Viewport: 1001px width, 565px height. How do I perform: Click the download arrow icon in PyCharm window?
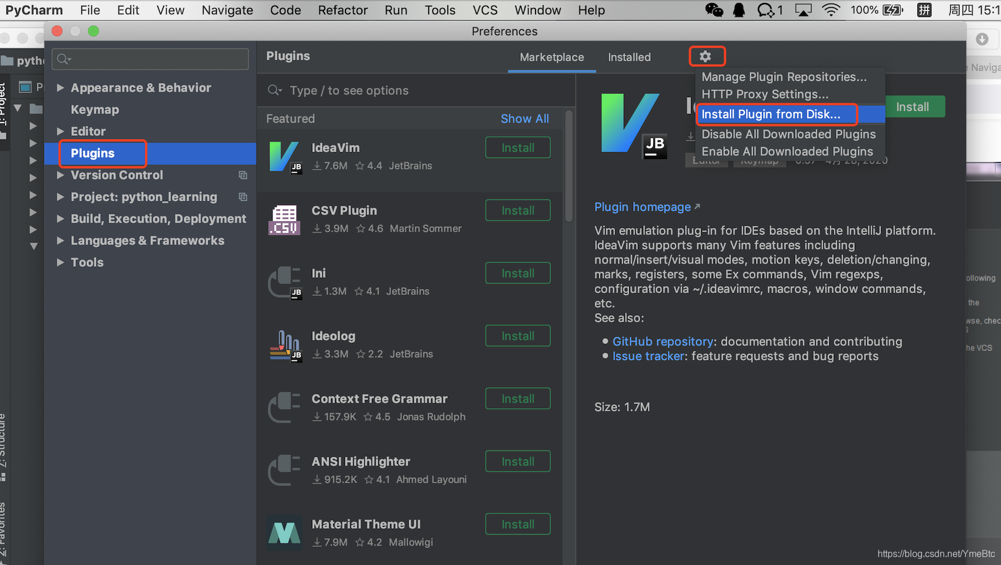982,39
